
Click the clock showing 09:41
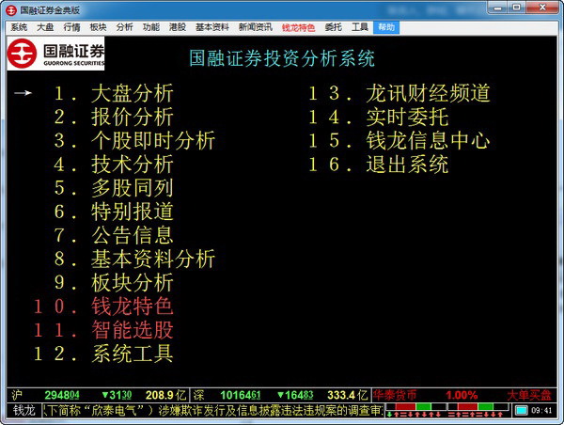[x=541, y=411]
